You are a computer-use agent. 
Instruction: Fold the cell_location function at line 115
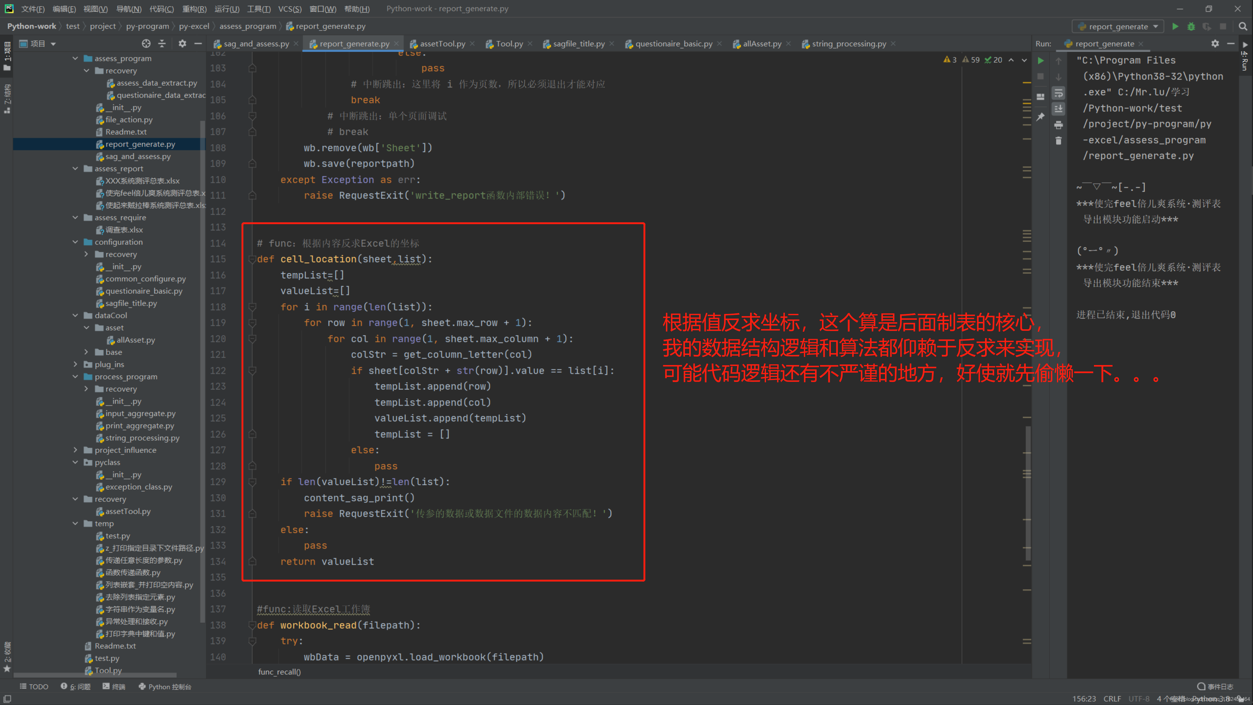[252, 259]
